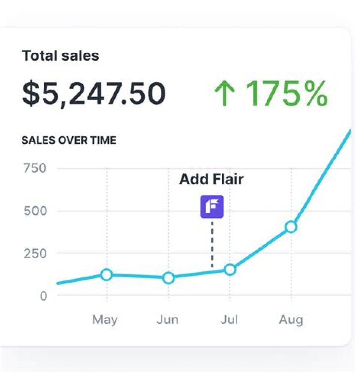356x373 pixels.
Task: Click the May axis label
Action: coord(105,320)
